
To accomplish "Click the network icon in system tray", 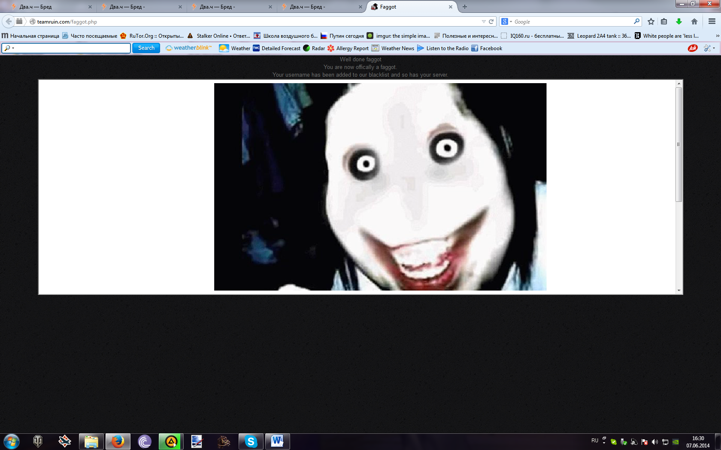I will click(665, 442).
